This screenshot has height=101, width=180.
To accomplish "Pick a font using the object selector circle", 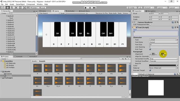I will point(177,40).
